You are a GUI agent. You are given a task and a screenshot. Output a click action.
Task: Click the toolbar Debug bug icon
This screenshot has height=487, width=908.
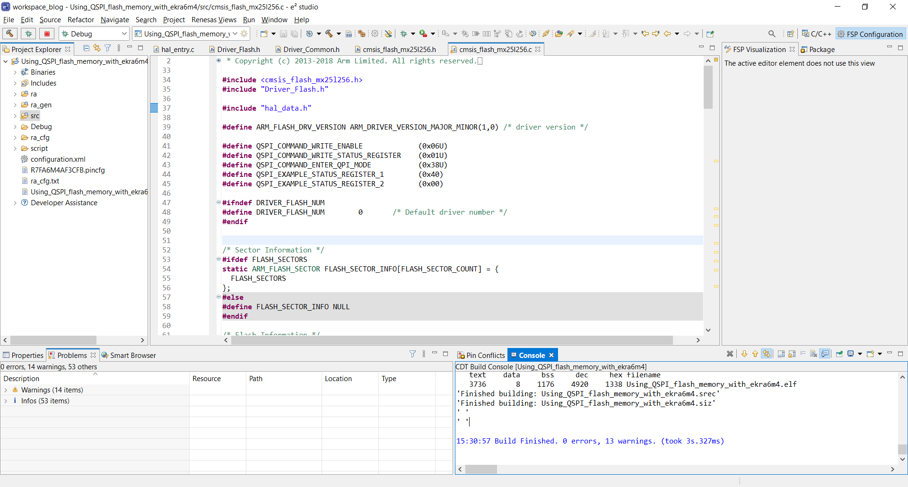[403, 34]
